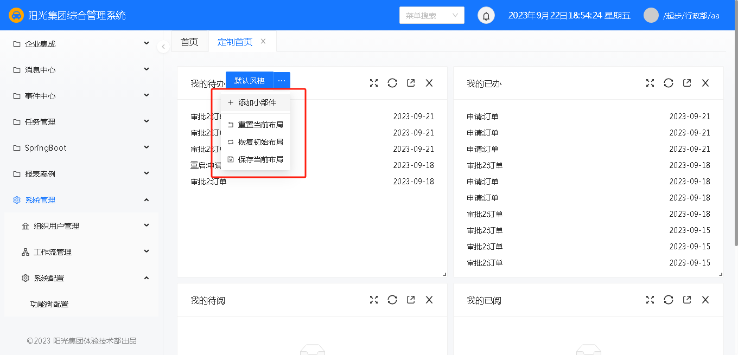The image size is (738, 355).
Task: Open 功能树配置 in sidebar
Action: [49, 304]
